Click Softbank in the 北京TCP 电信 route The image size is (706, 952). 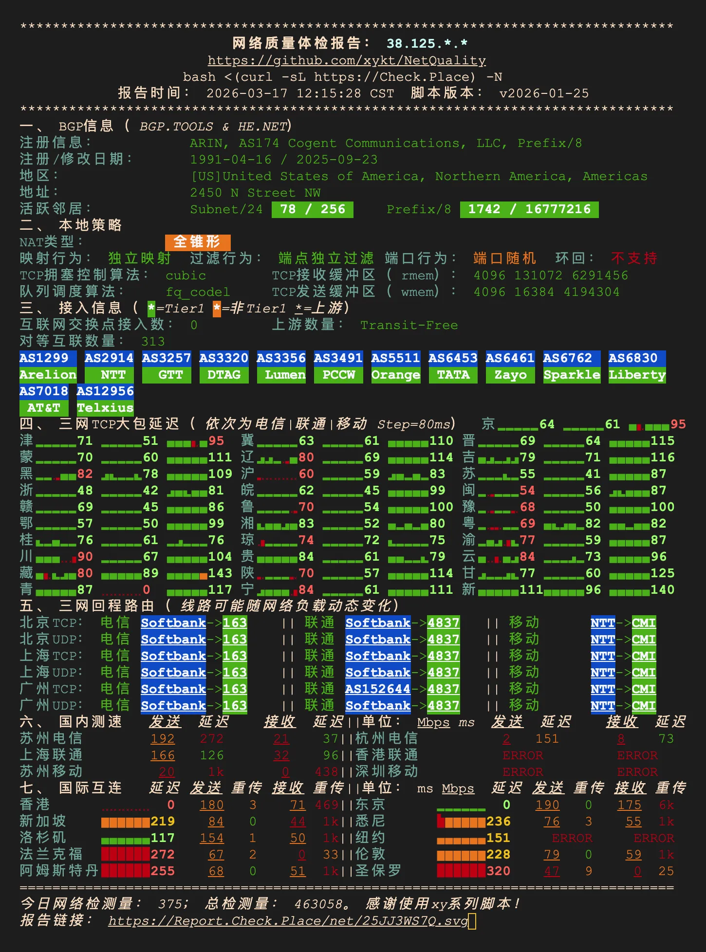tap(173, 623)
